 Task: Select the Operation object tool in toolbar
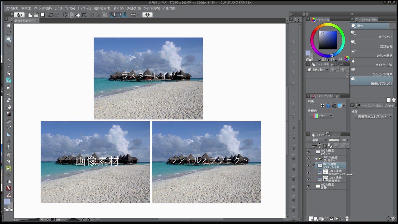click(x=9, y=40)
